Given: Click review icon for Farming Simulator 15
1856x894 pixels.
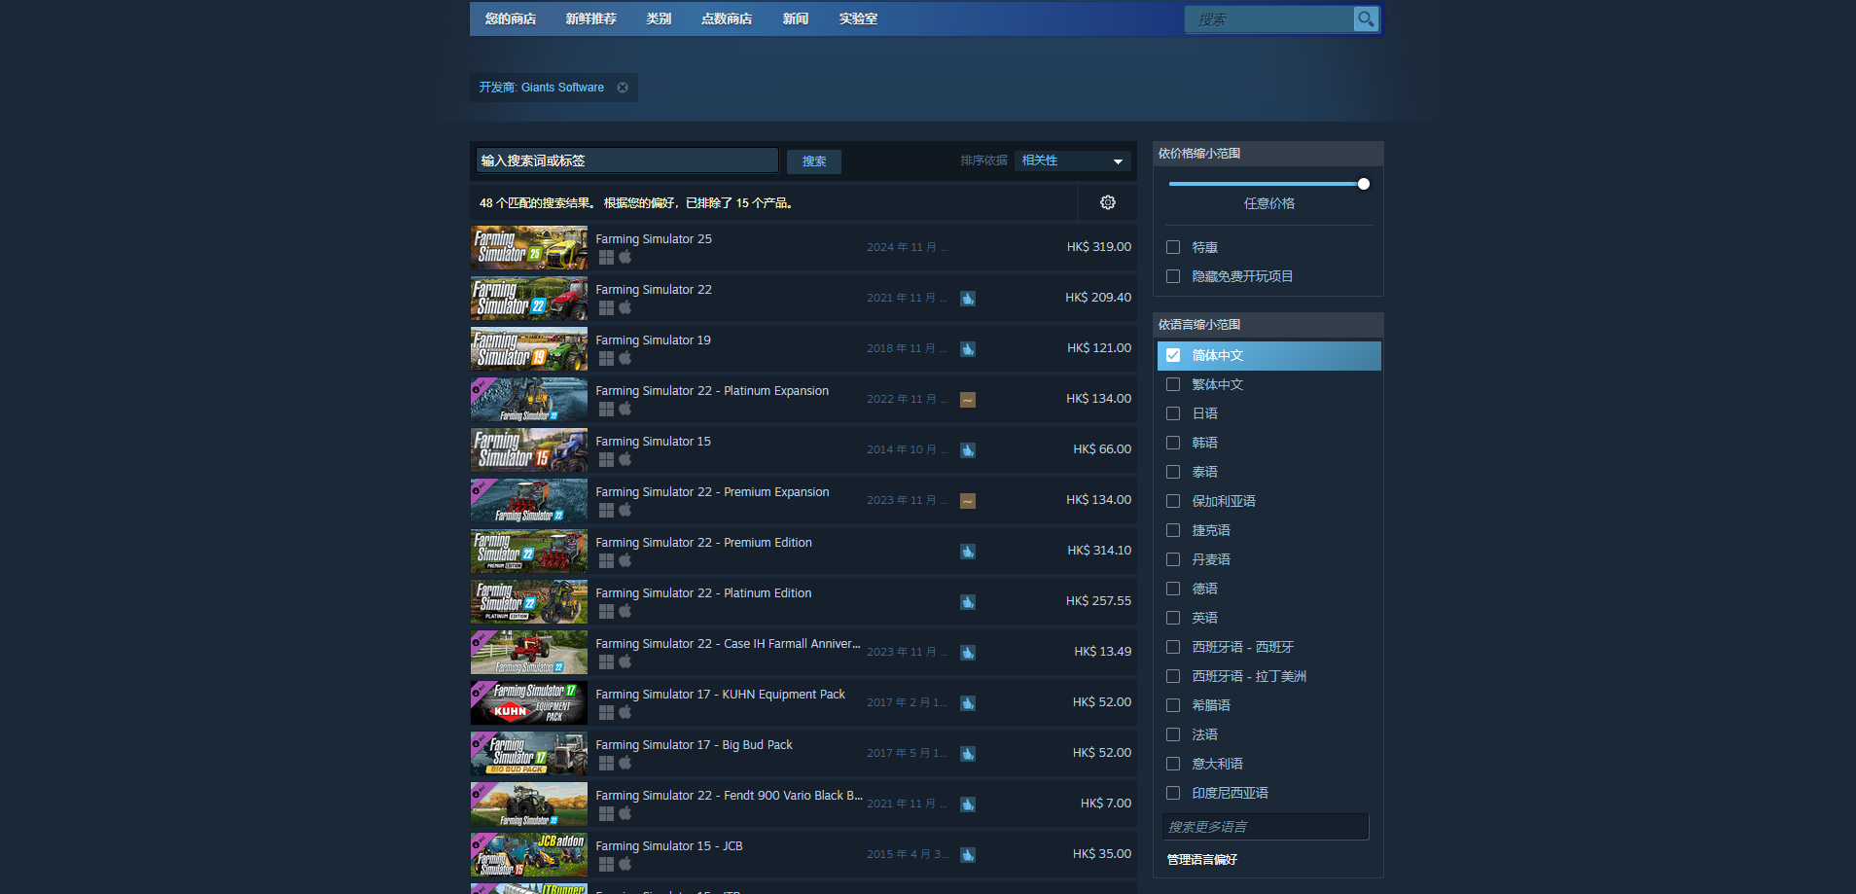Looking at the screenshot, I should point(968,450).
